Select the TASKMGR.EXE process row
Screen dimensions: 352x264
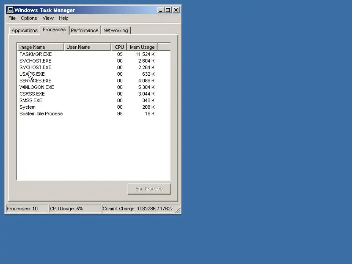(x=93, y=54)
